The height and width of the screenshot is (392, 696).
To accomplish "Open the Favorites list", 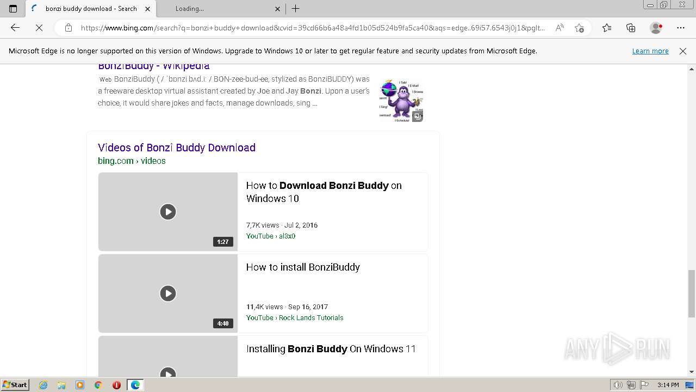I will (607, 28).
